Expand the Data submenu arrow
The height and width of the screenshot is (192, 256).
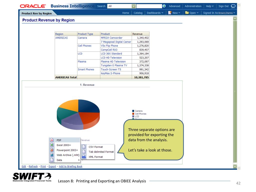[x=79, y=160]
